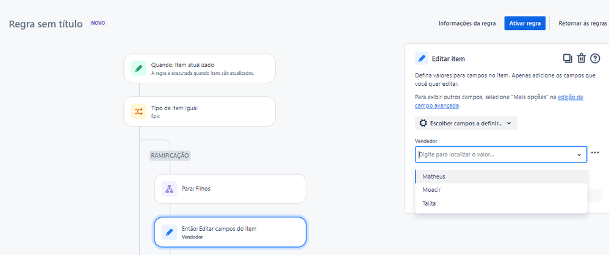Open the three-dot more options menu
The width and height of the screenshot is (609, 255).
(x=595, y=153)
